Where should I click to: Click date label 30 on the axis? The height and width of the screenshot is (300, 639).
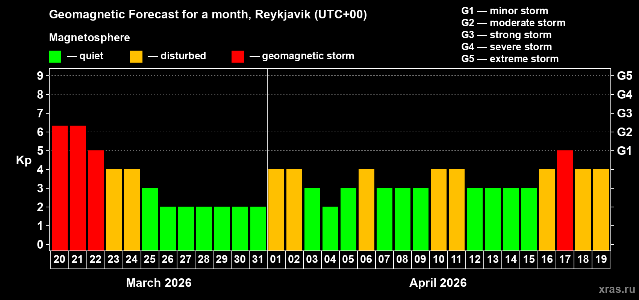pos(240,259)
